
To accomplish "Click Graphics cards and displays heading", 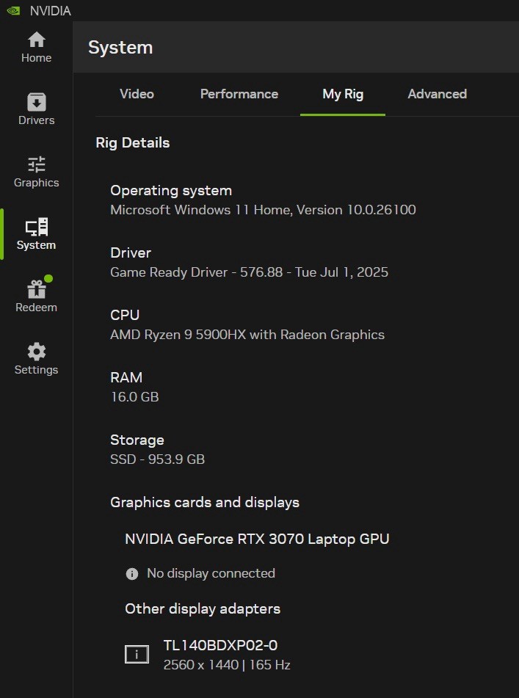I will pyautogui.click(x=205, y=502).
